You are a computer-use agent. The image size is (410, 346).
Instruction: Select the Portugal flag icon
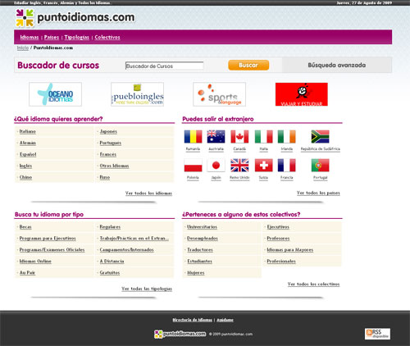tap(320, 166)
